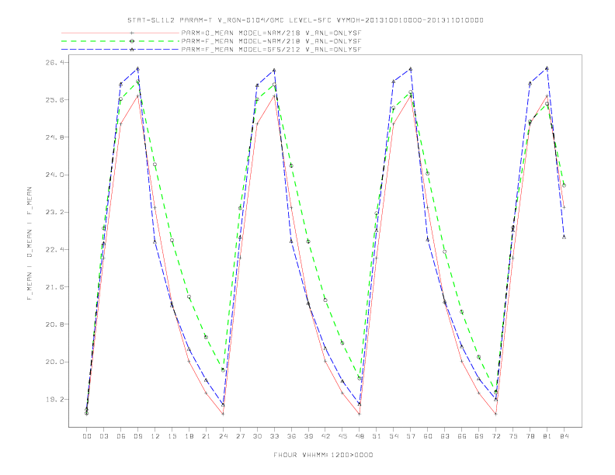Click the chart title line starting STAT=SL1L2

pyautogui.click(x=305, y=20)
